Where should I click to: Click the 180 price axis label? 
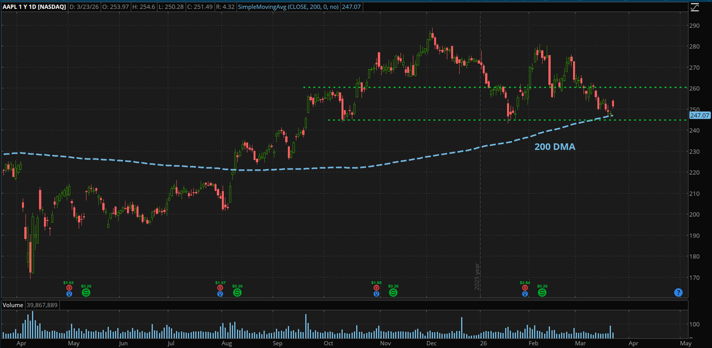coord(695,257)
